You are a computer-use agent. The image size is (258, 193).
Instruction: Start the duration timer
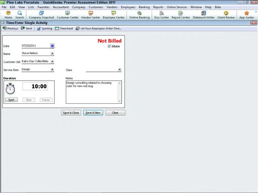click(11, 100)
